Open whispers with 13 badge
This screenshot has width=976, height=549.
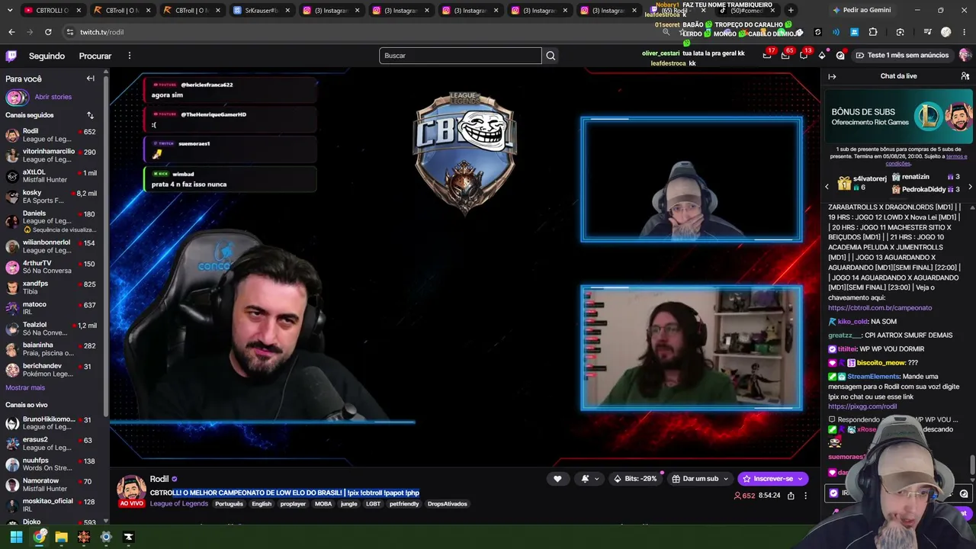coord(804,55)
